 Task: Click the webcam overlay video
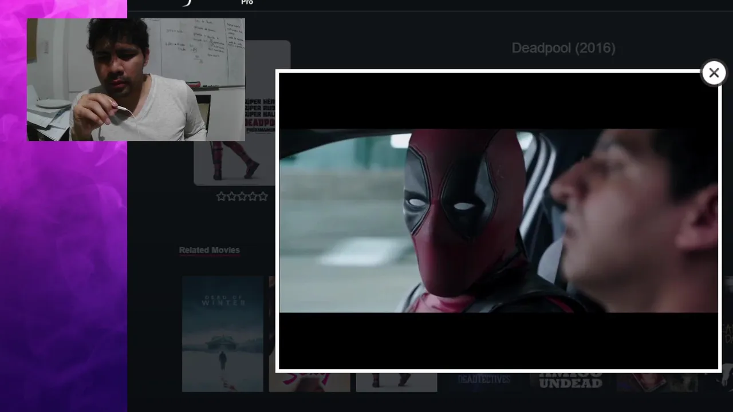pos(136,80)
